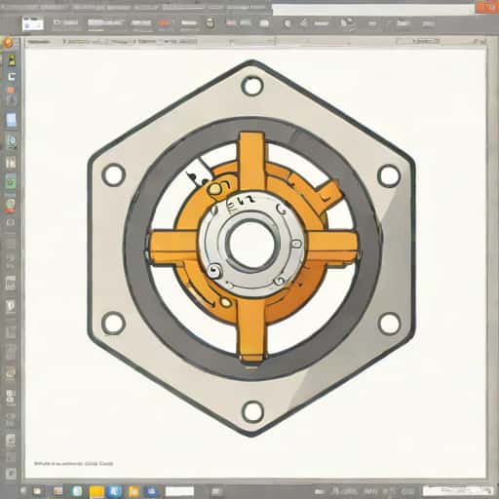Open the yellow folder icon in taskbar
Viewport: 499px width, 499px height.
(x=134, y=491)
